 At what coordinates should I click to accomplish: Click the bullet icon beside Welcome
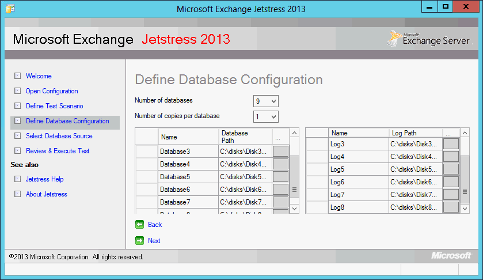coord(17,76)
